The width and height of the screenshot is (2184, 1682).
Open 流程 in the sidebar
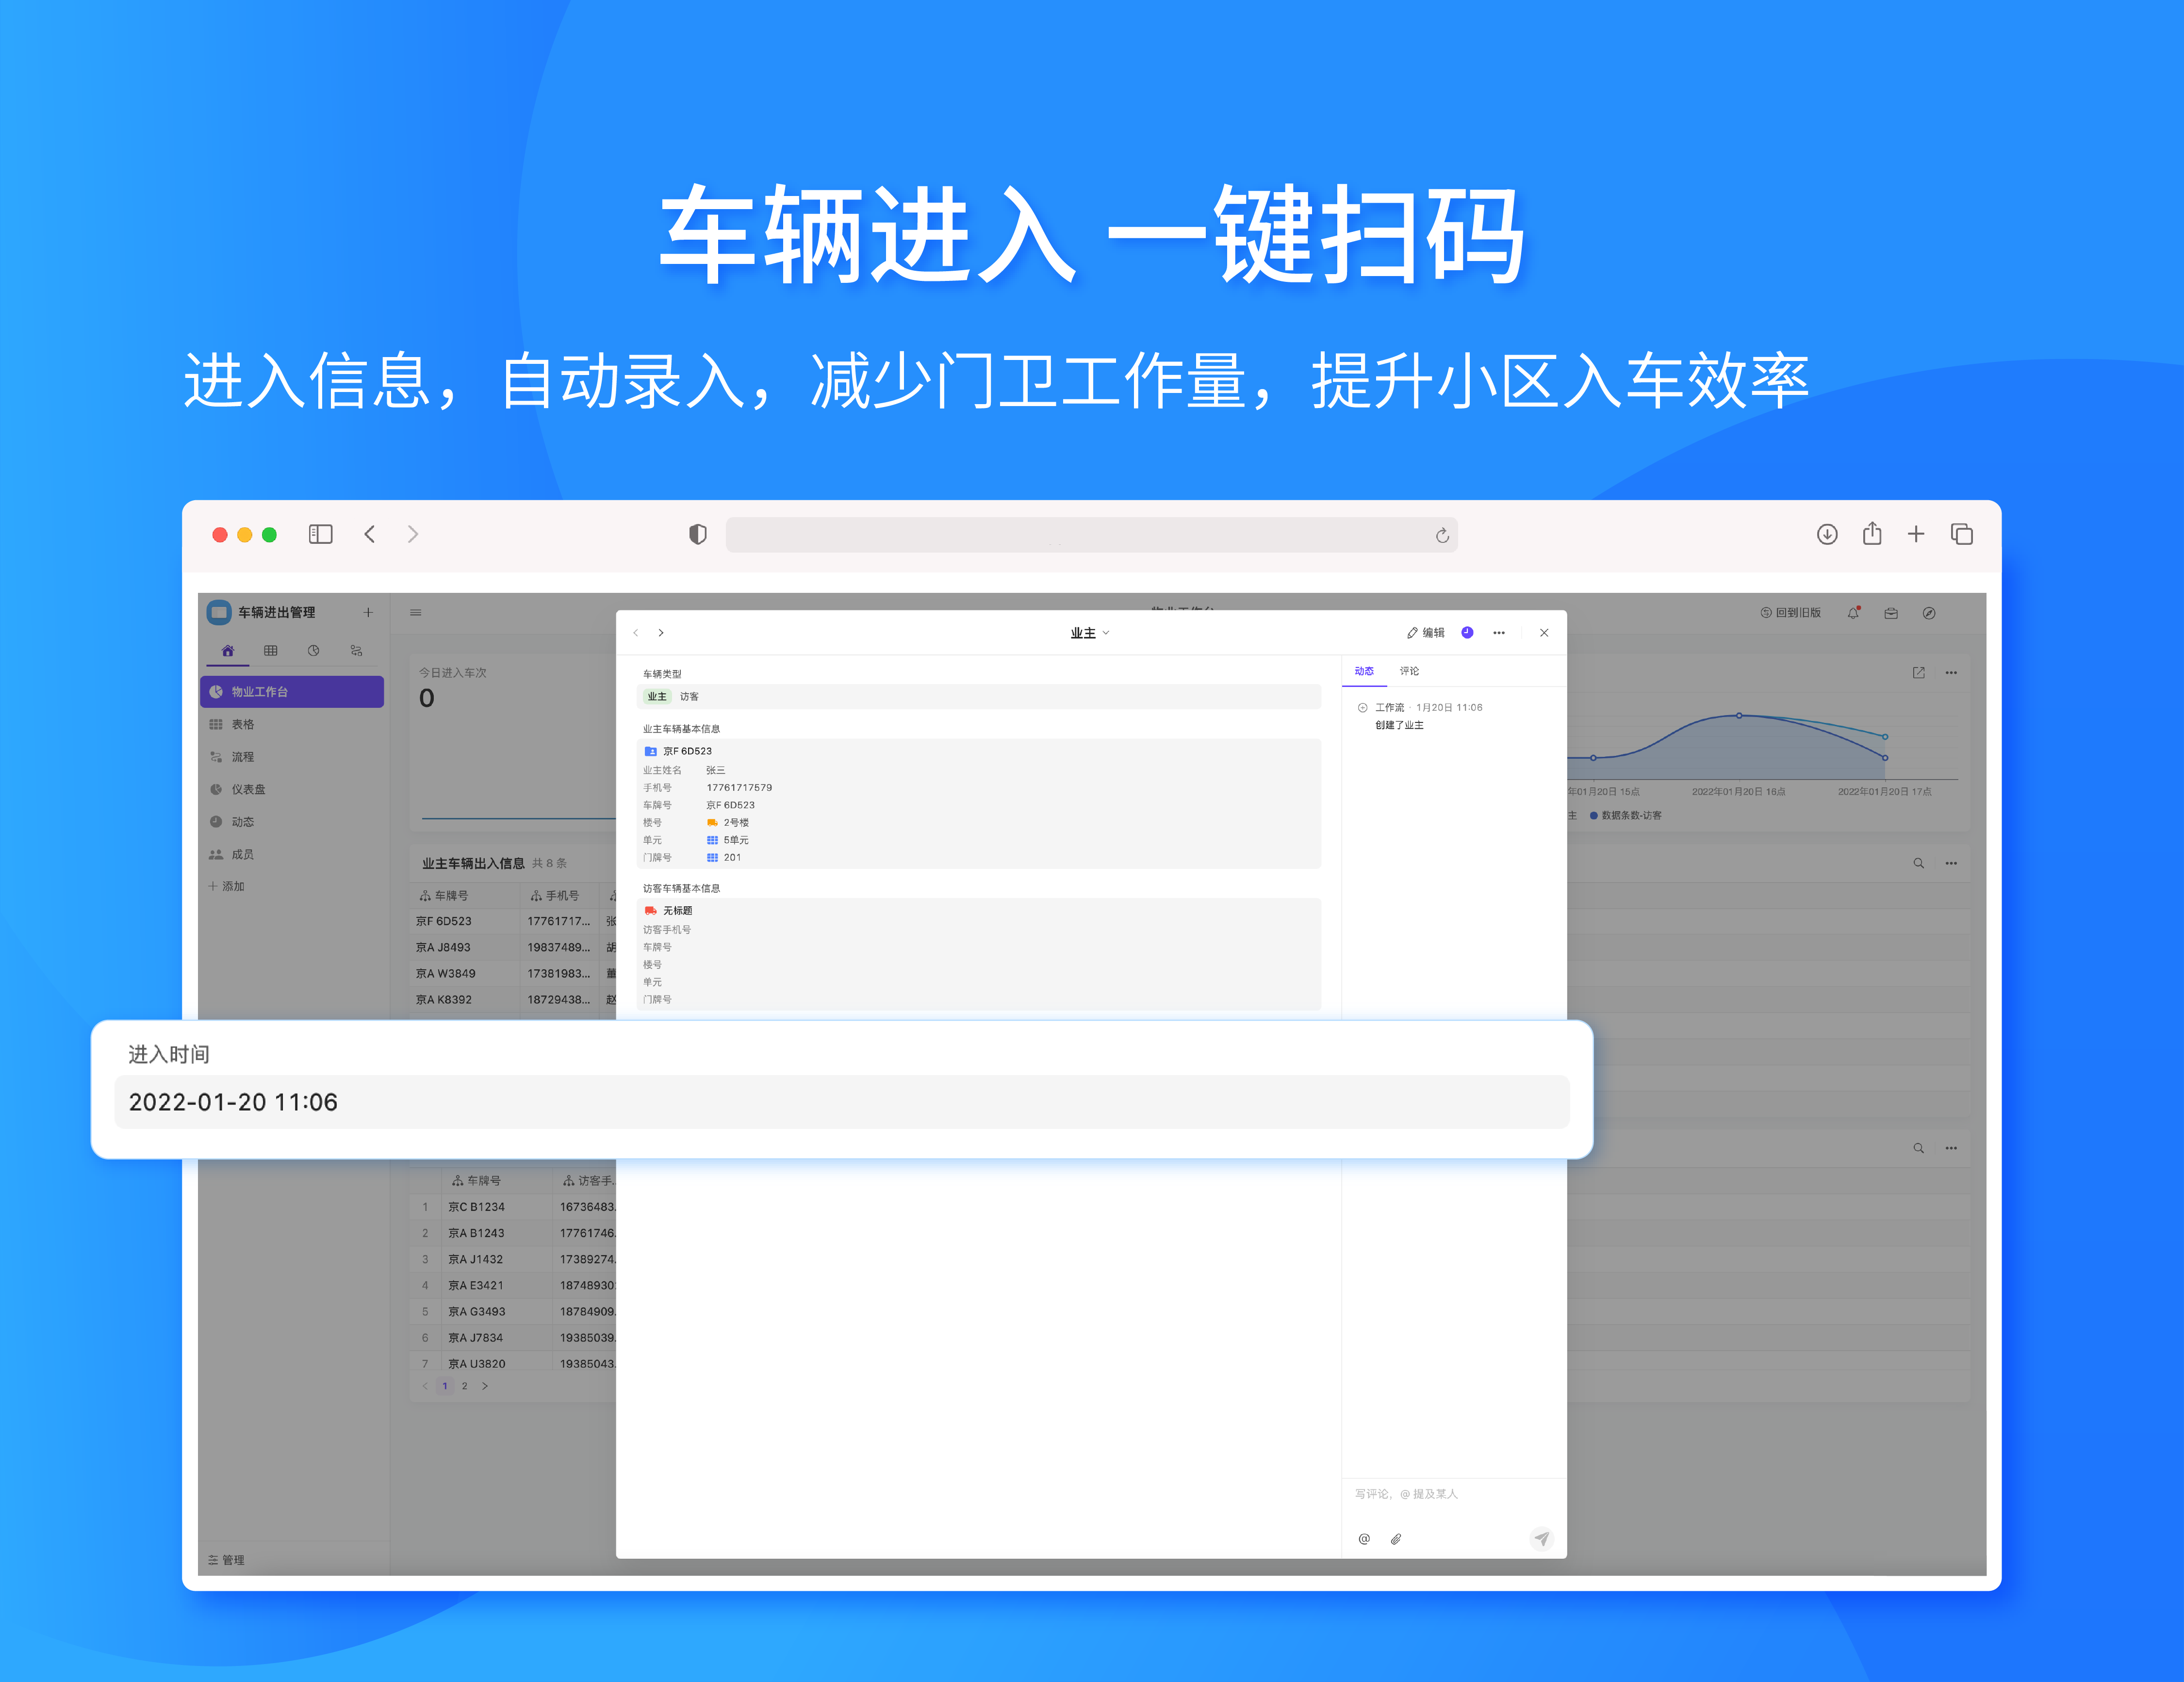click(x=292, y=757)
